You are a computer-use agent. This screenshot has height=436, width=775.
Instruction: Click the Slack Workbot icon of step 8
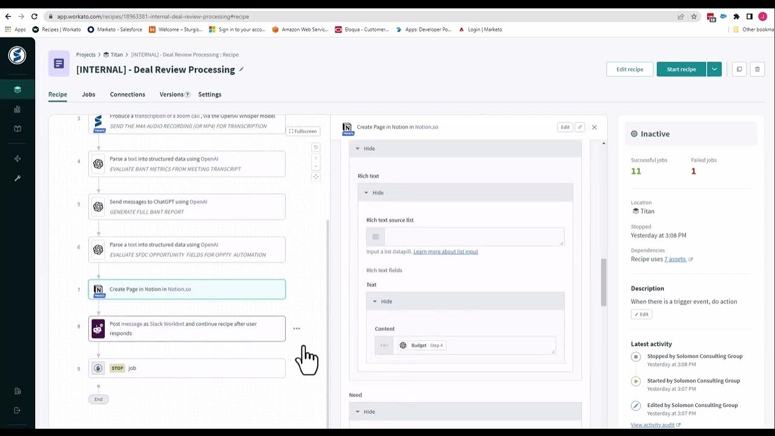coord(98,328)
